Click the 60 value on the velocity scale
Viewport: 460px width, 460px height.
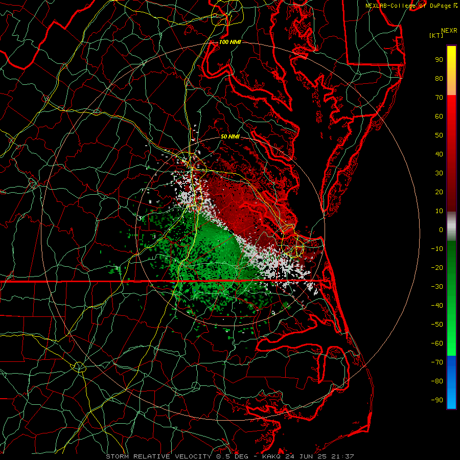tap(439, 116)
